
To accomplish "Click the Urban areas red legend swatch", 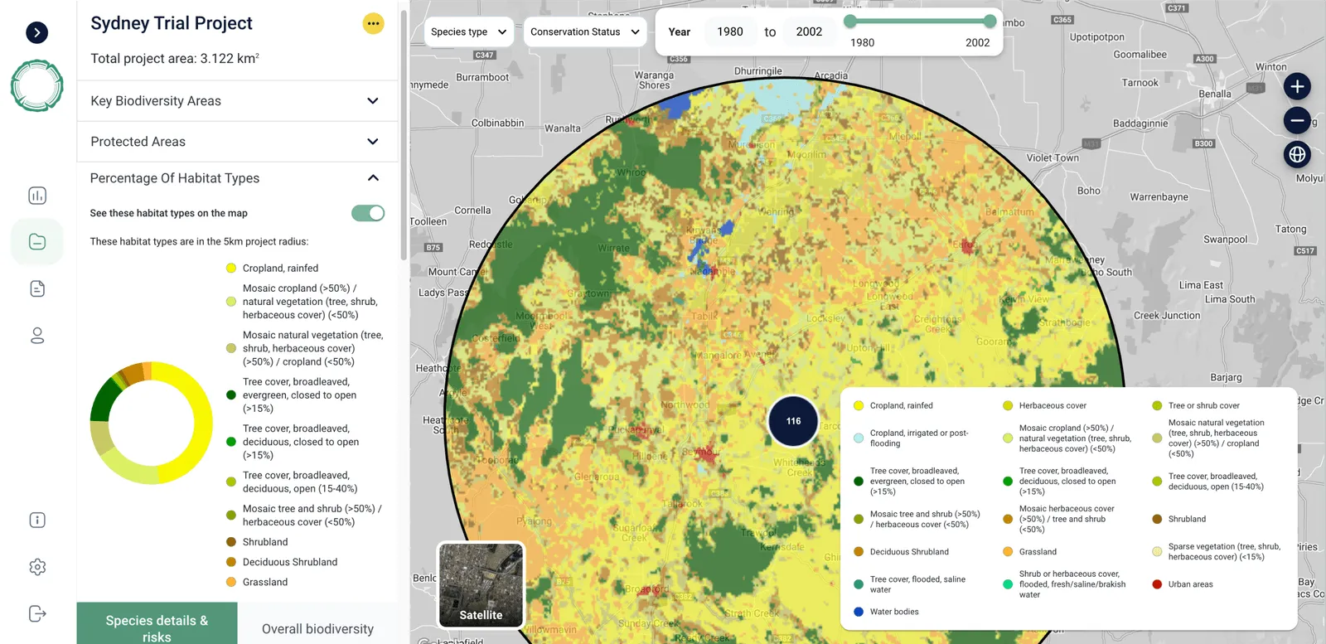I will [x=1157, y=584].
